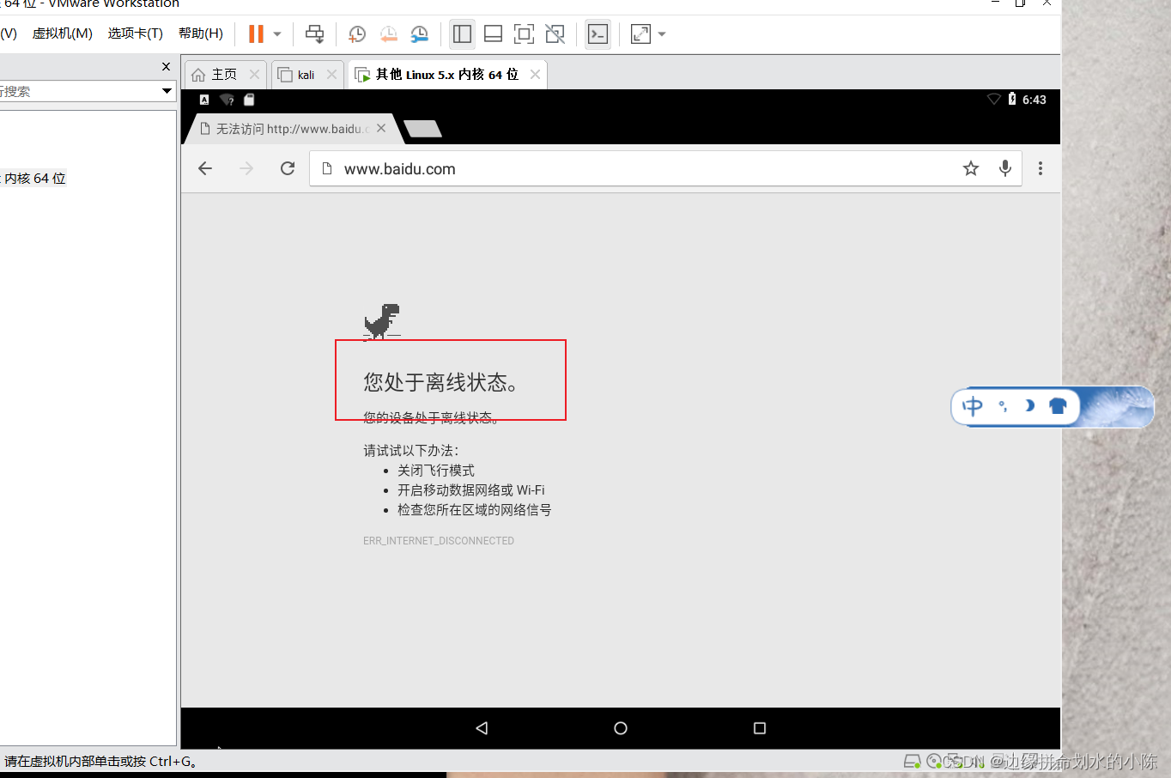1171x778 pixels.
Task: Click the ERR_INTERNET_DISCONNECTED error code
Action: pos(439,541)
